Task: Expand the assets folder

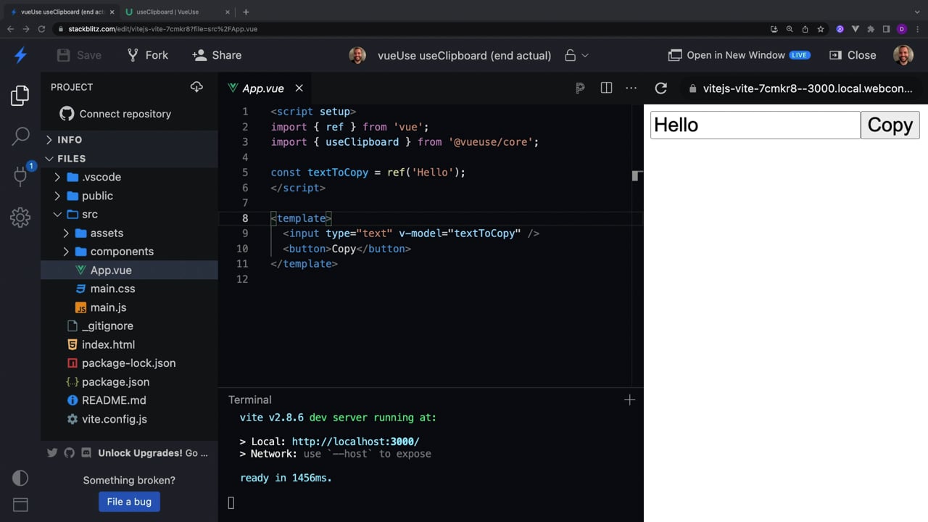Action: pos(129,233)
